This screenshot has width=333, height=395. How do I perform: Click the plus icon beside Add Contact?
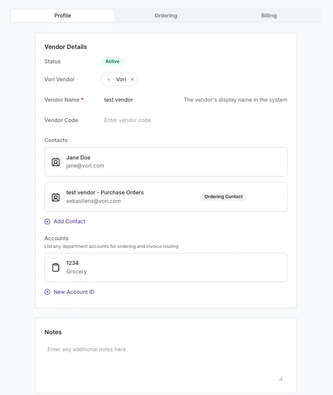(x=47, y=222)
